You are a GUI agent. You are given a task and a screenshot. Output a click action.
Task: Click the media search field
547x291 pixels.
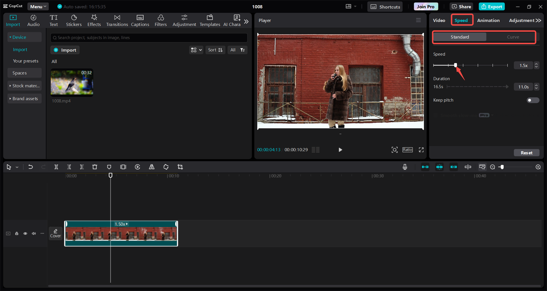tap(149, 38)
